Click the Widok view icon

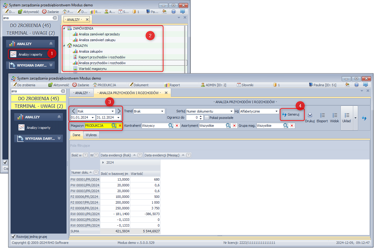click(334, 115)
